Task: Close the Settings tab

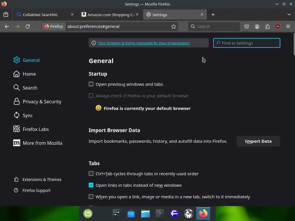Action: tap(202, 14)
